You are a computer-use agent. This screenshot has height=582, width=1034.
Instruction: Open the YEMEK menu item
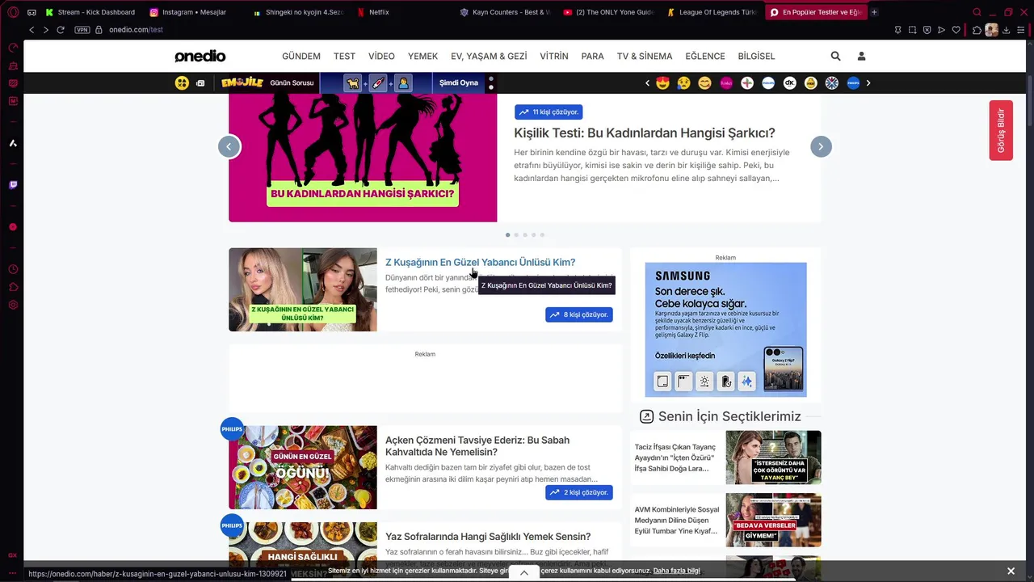(422, 57)
